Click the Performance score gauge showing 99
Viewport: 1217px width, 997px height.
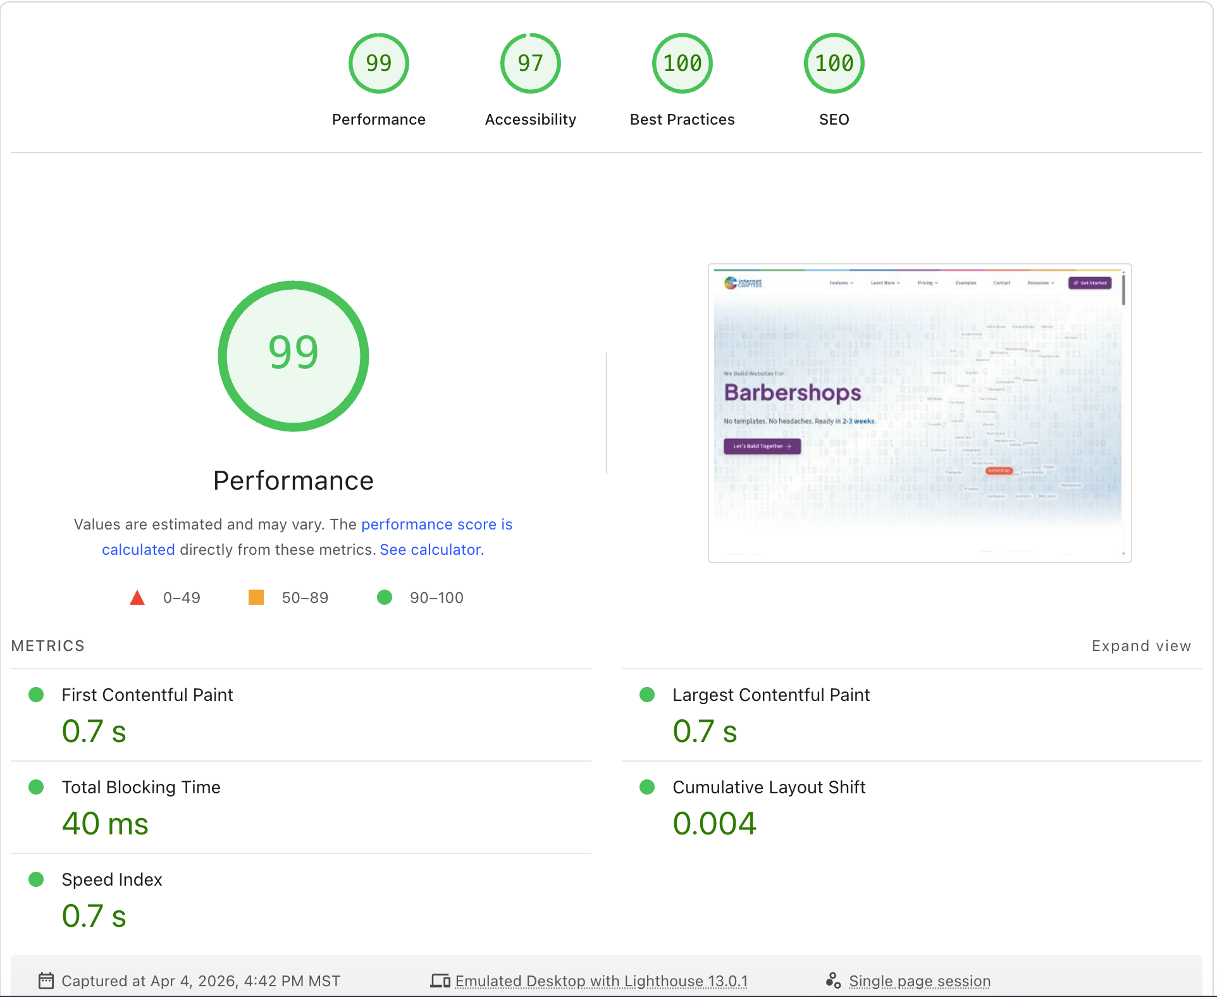[x=378, y=63]
